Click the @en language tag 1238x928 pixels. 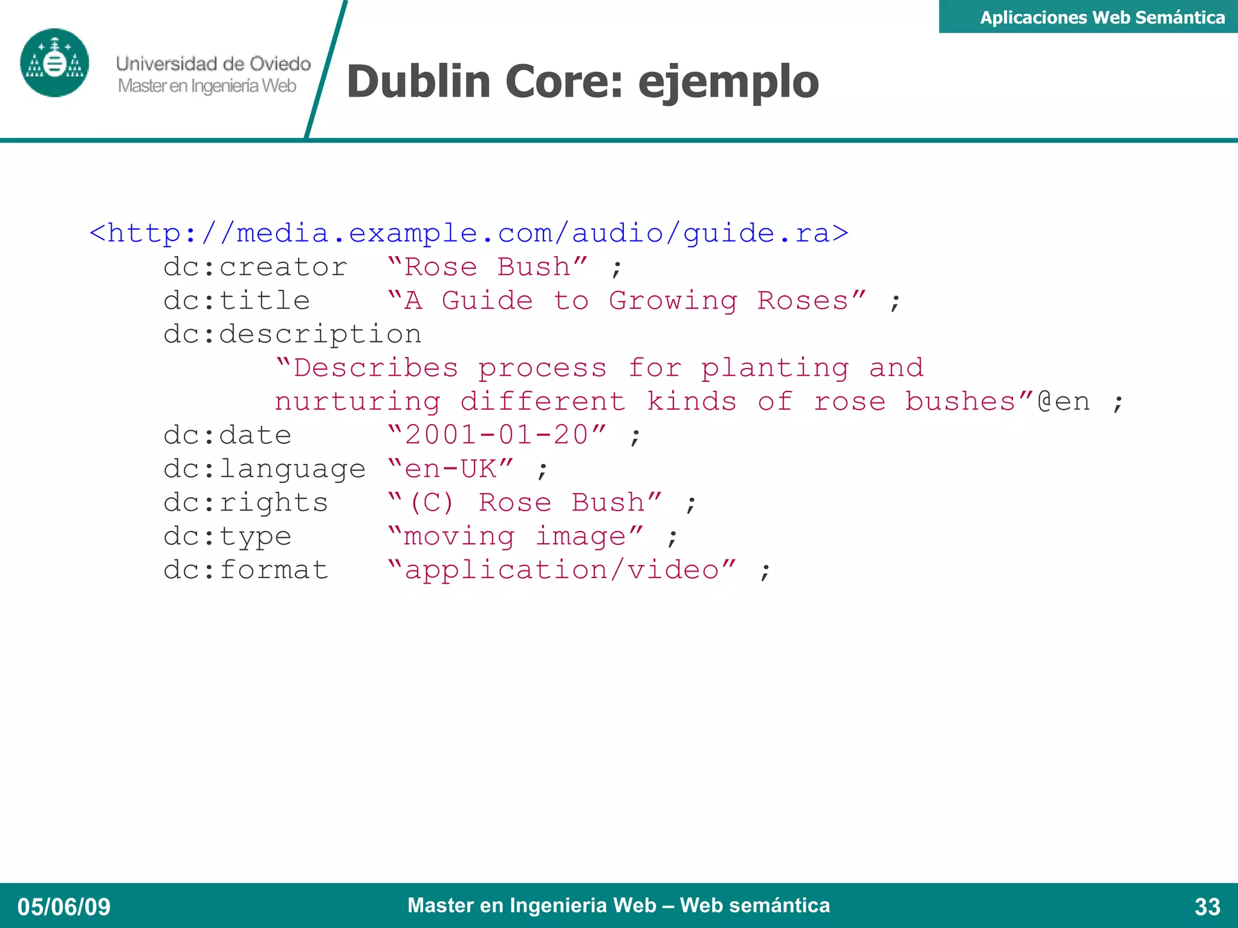pos(1064,402)
